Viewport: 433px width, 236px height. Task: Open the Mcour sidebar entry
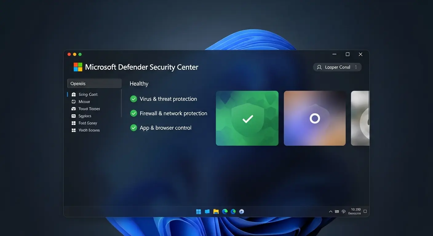point(84,101)
